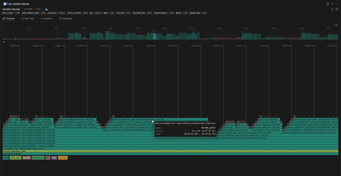Viewport: 341px width, 176px height.
Task: Click the CALLOUT: FINEST badge
Action: click(56, 13)
